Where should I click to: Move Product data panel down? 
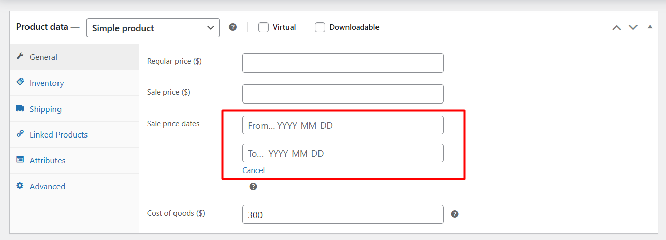(x=633, y=27)
